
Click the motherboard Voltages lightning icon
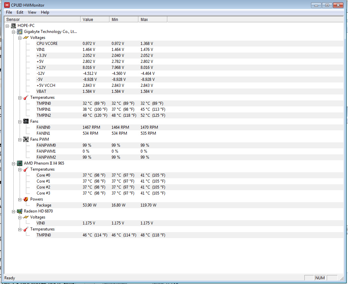coord(26,38)
